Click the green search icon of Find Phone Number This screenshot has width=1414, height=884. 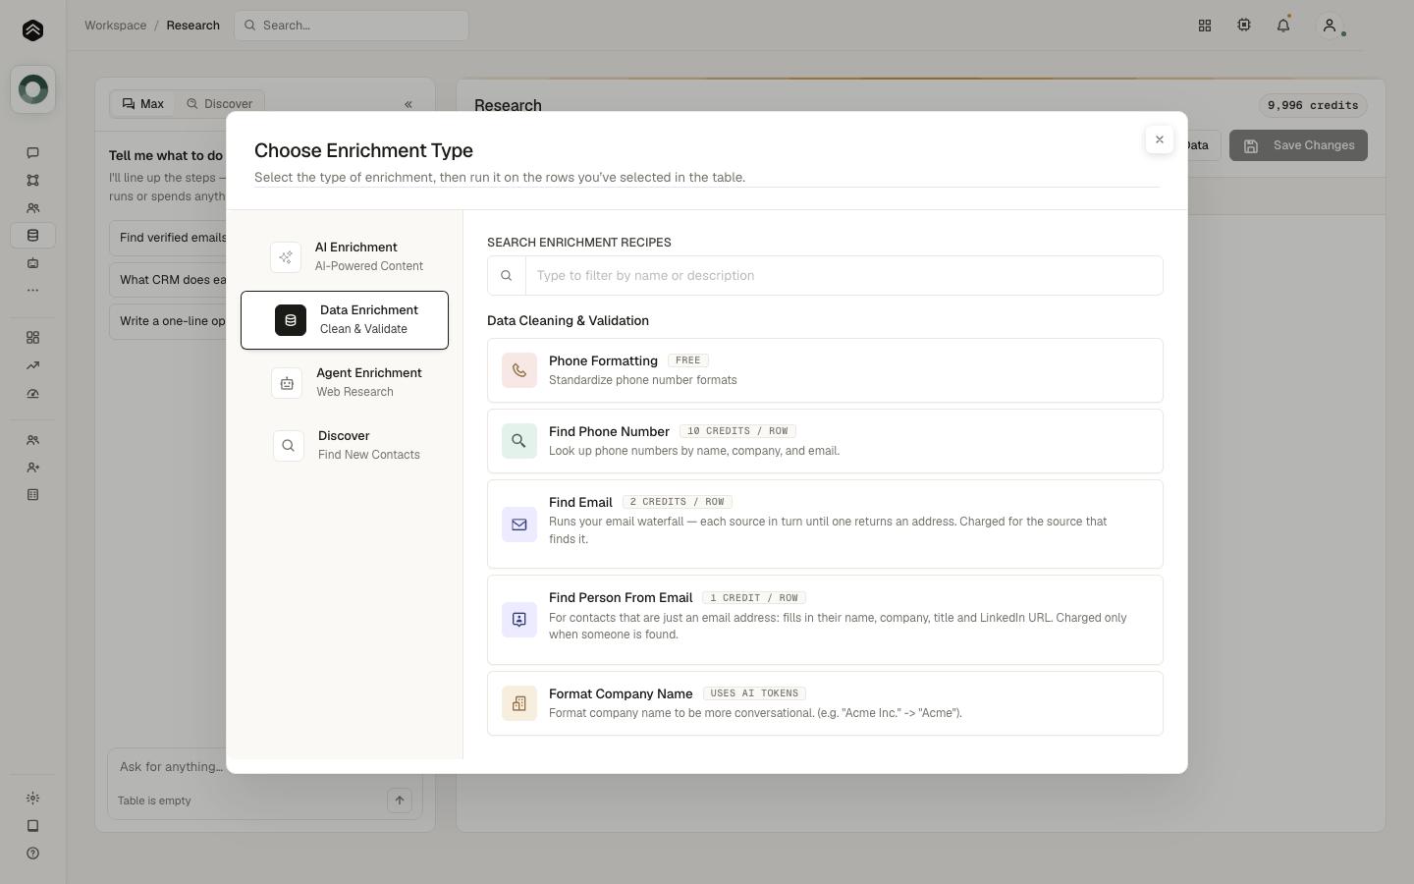click(x=519, y=441)
